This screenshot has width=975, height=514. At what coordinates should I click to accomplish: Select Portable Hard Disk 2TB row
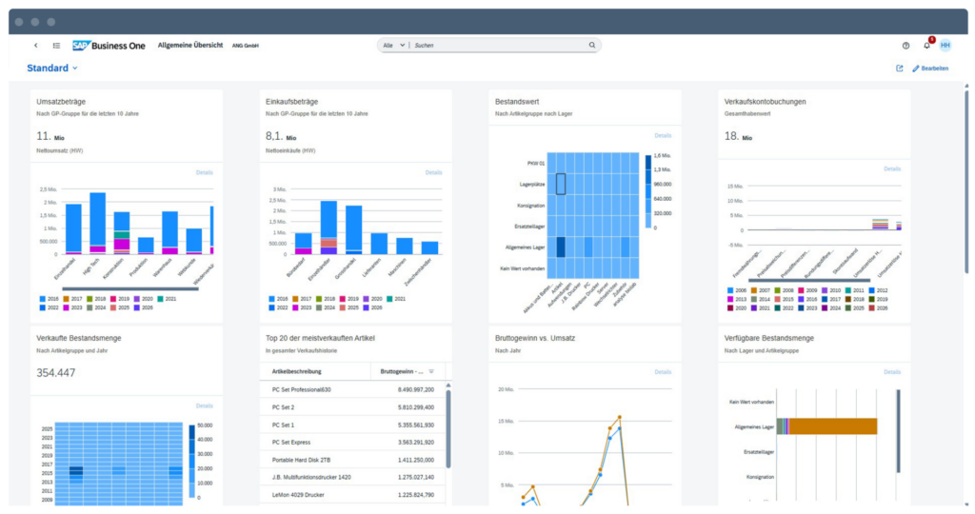click(x=352, y=460)
